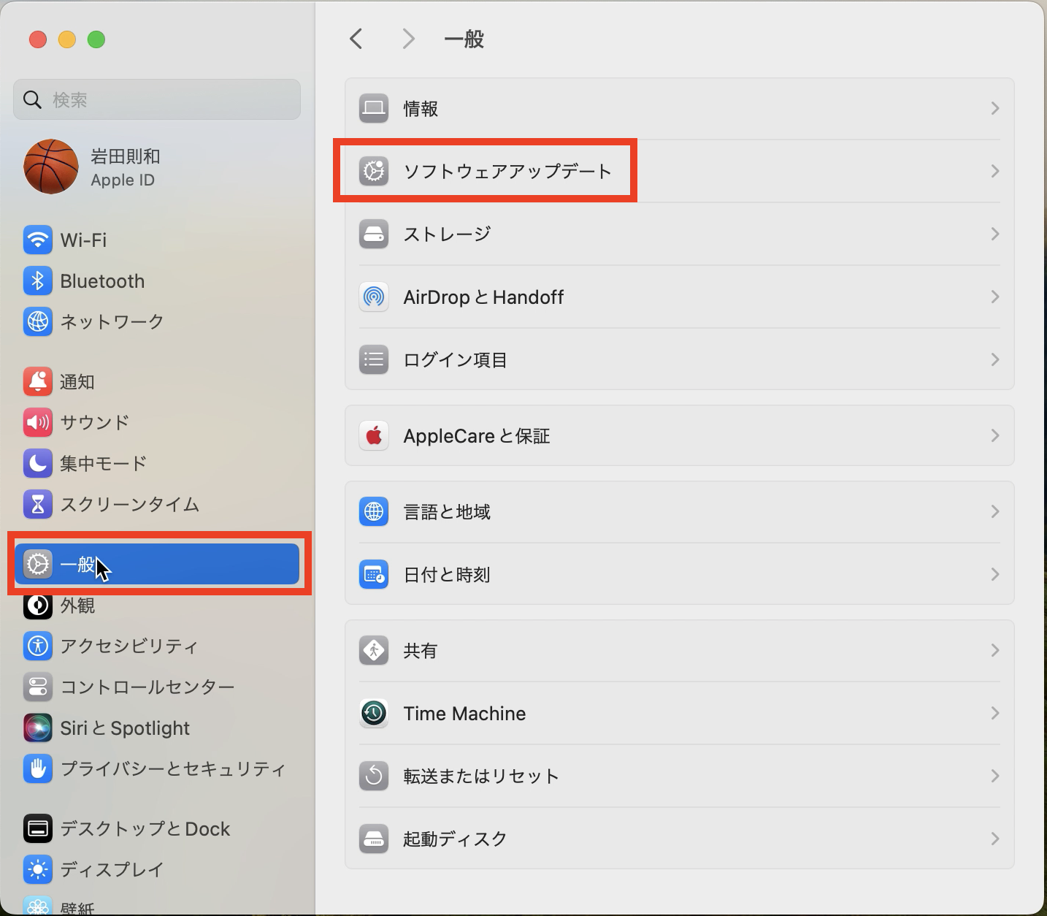Image resolution: width=1047 pixels, height=916 pixels.
Task: Open the ネットワーク sidebar label
Action: [112, 321]
